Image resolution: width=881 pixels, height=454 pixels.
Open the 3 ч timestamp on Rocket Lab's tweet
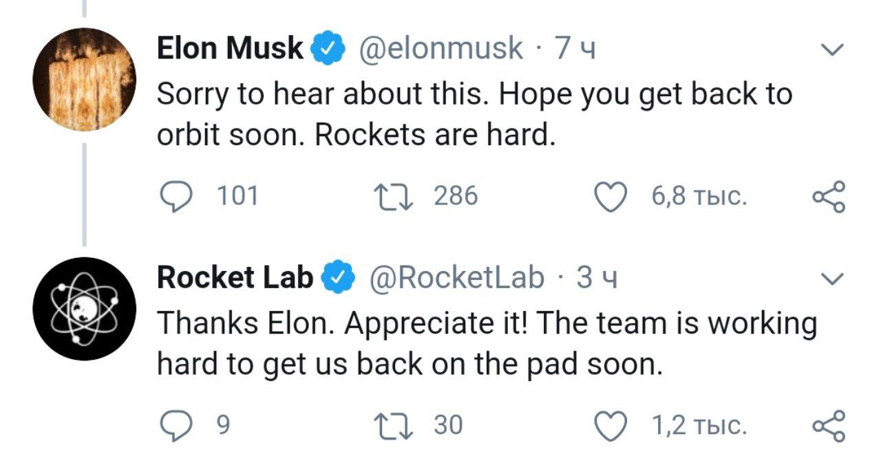pos(596,278)
